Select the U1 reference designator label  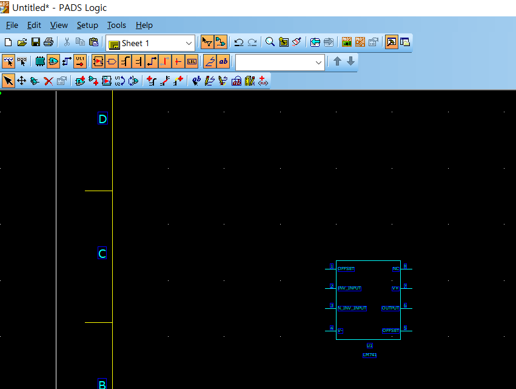coord(369,345)
